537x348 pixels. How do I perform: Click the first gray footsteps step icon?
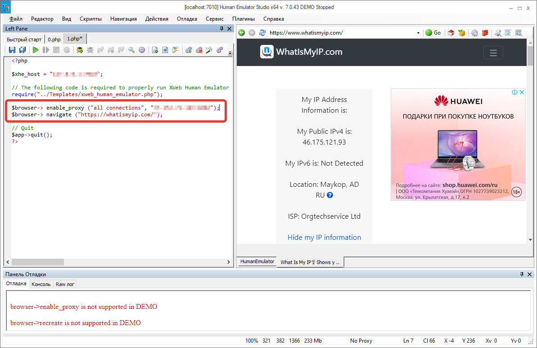point(100,50)
